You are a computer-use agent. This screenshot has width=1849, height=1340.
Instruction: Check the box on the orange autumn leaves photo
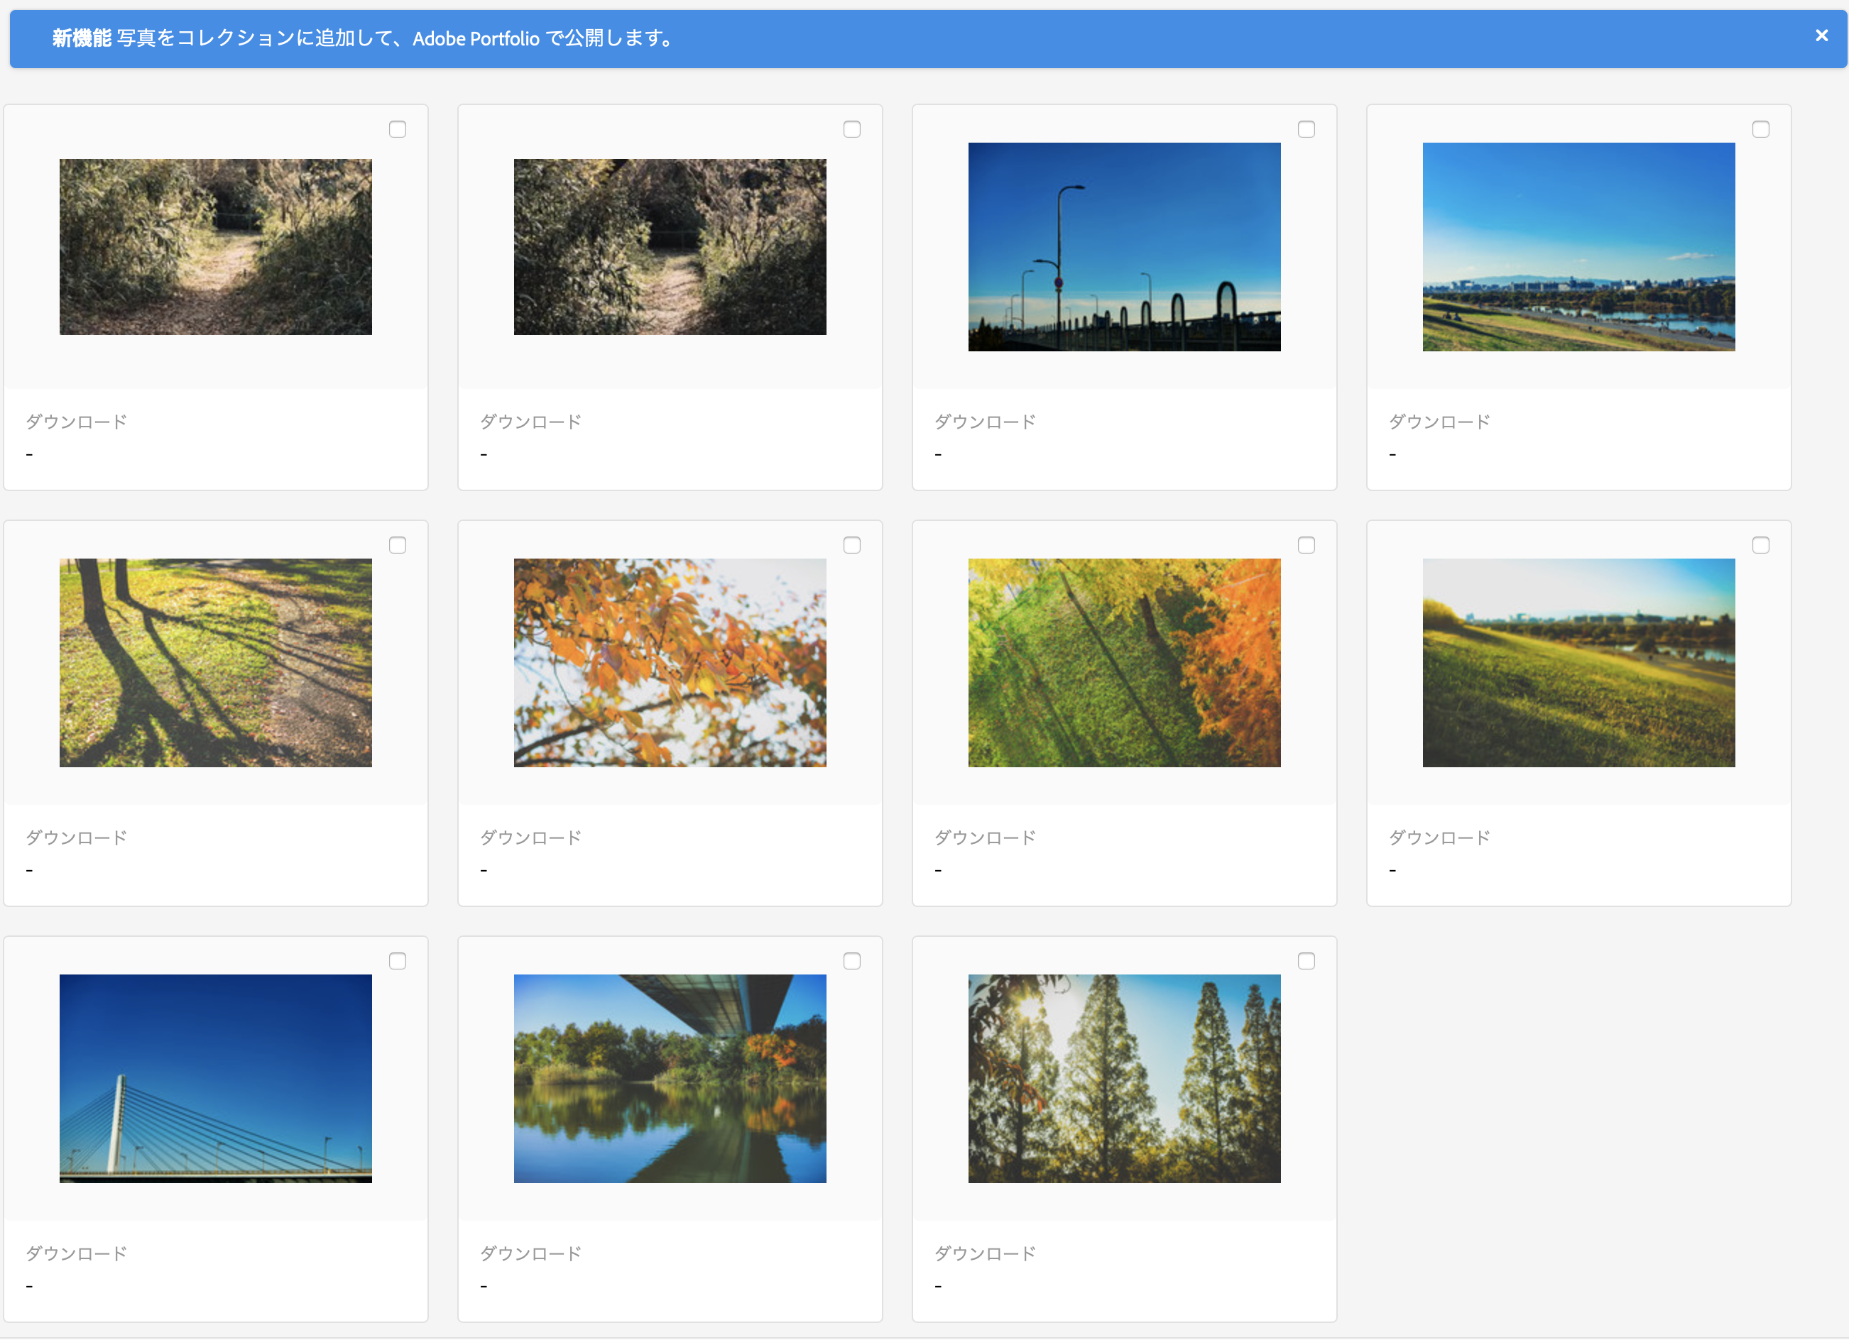pyautogui.click(x=852, y=544)
